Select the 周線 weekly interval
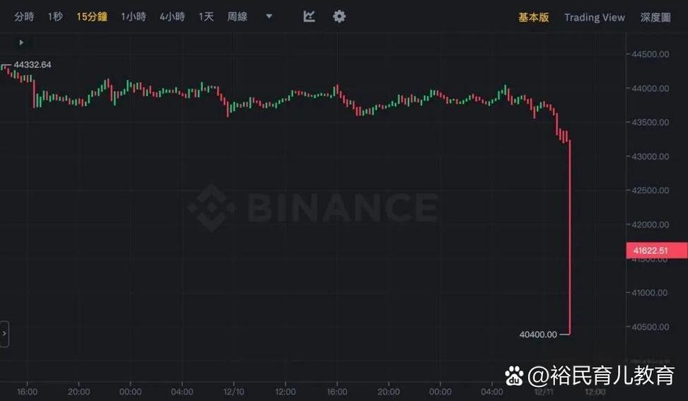This screenshot has height=401, width=688. (x=237, y=17)
